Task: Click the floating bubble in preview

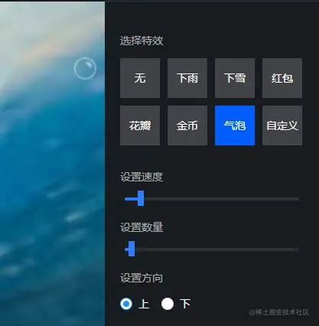Action: click(85, 68)
